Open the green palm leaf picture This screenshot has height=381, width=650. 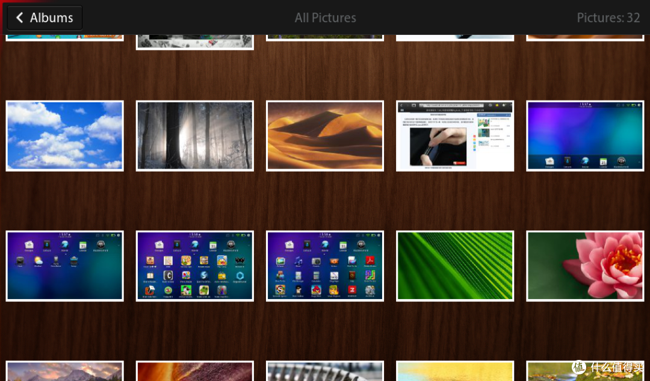pyautogui.click(x=455, y=266)
